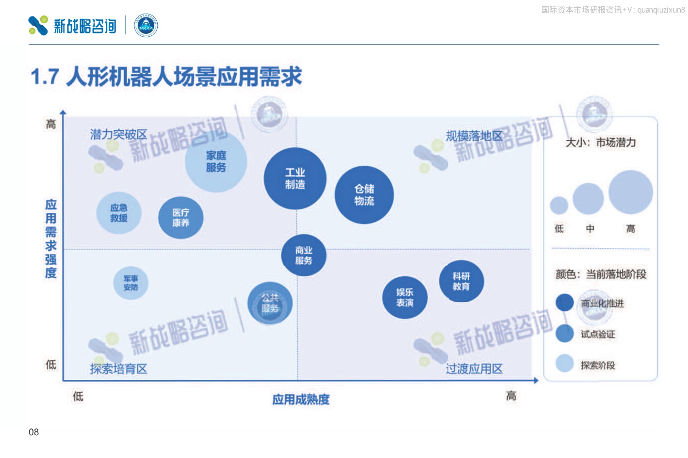Screen dimensions: 688x458
Task: Click the 颜色：当前落地阶段 legend heading
Action: [x=601, y=274]
